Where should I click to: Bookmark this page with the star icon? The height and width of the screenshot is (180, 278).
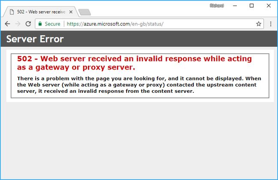click(x=259, y=24)
